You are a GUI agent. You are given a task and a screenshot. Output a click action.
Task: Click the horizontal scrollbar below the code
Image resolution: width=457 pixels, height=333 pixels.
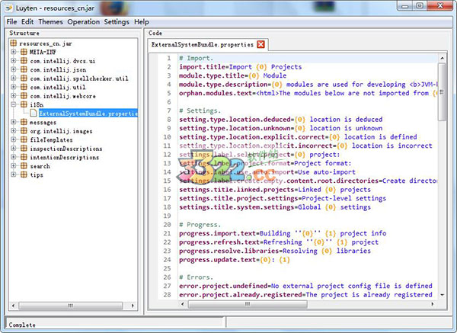[x=289, y=304]
